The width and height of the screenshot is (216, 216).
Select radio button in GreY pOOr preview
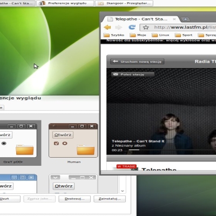(4, 143)
